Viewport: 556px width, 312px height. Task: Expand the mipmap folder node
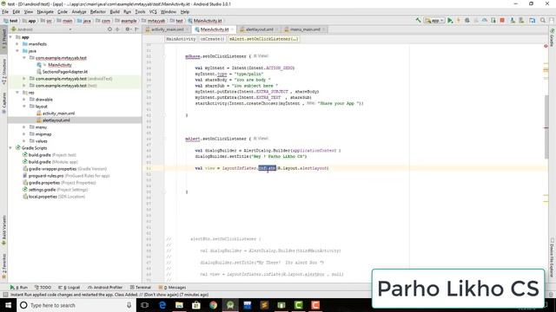pyautogui.click(x=24, y=134)
